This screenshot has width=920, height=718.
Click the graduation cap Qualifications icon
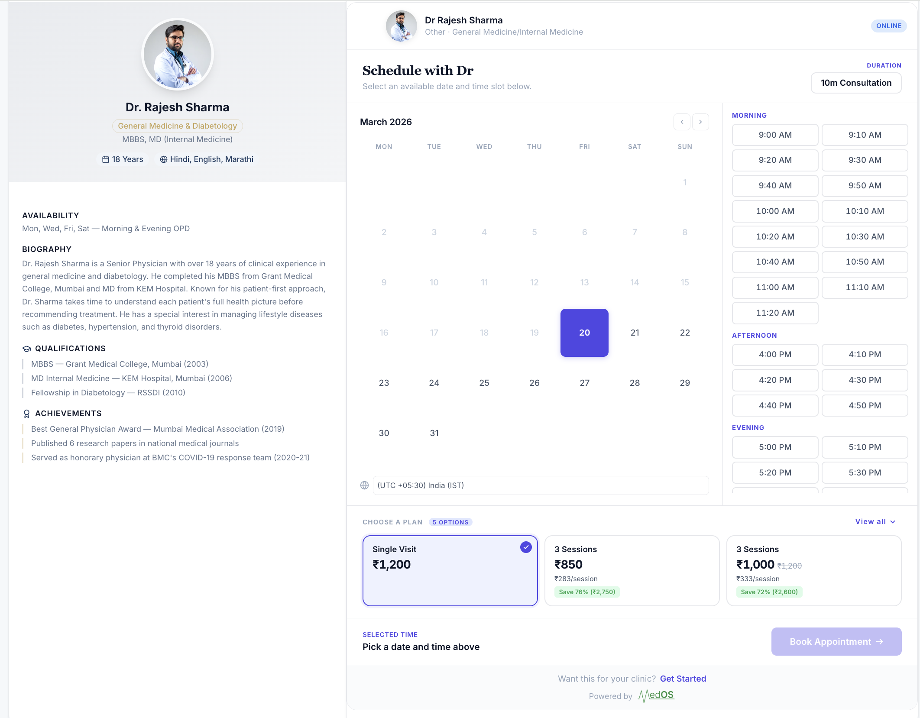pyautogui.click(x=26, y=348)
